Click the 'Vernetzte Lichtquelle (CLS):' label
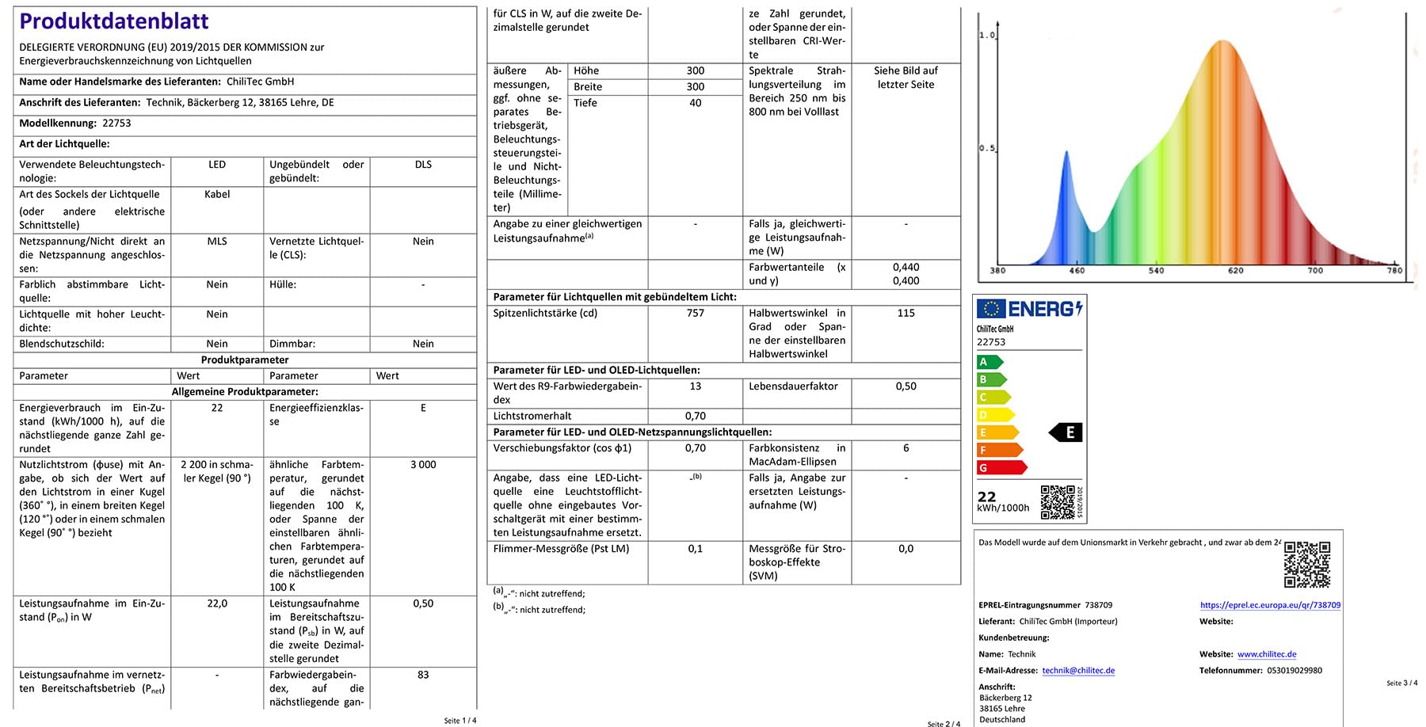The height and width of the screenshot is (727, 1426). tap(316, 248)
